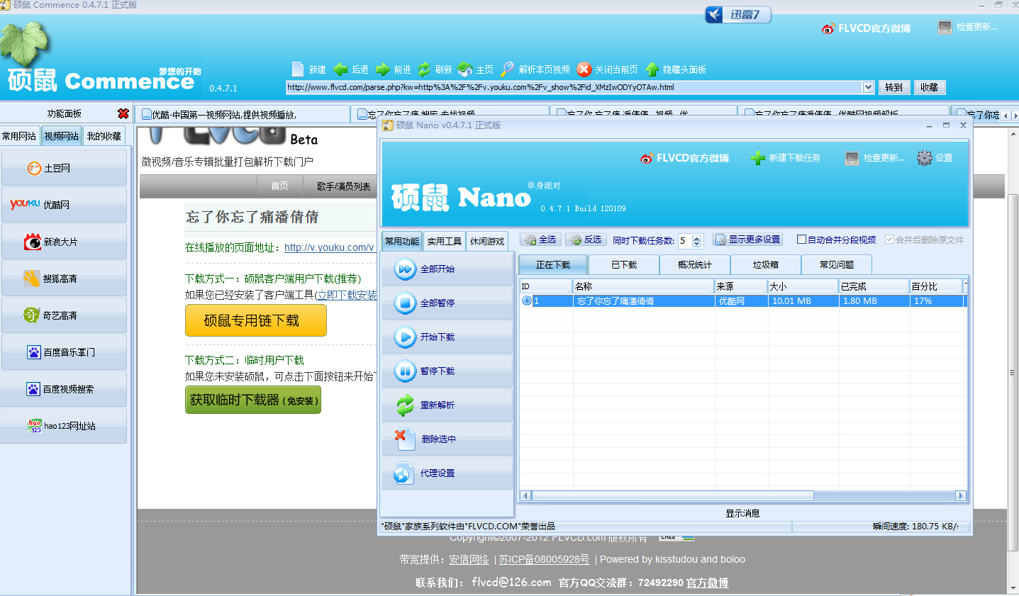Switch to 我的收藏 tab in sidebar

pyautogui.click(x=104, y=136)
